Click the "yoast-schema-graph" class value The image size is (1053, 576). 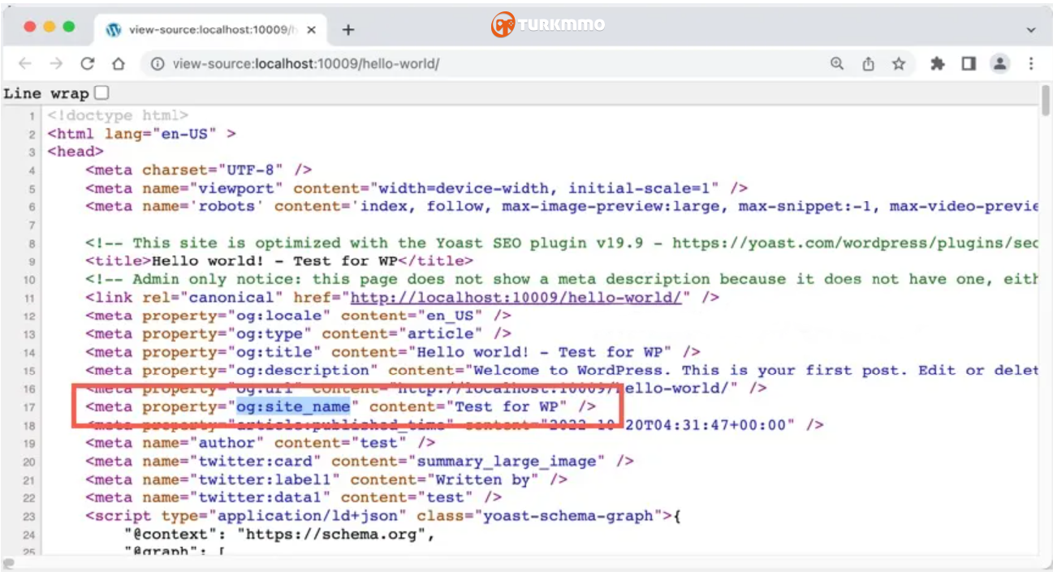(x=567, y=516)
